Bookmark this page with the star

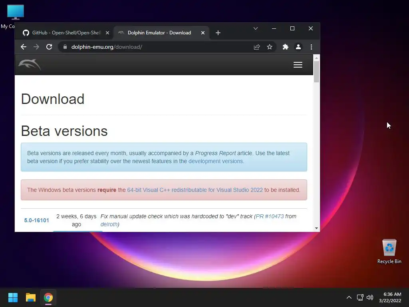[270, 47]
